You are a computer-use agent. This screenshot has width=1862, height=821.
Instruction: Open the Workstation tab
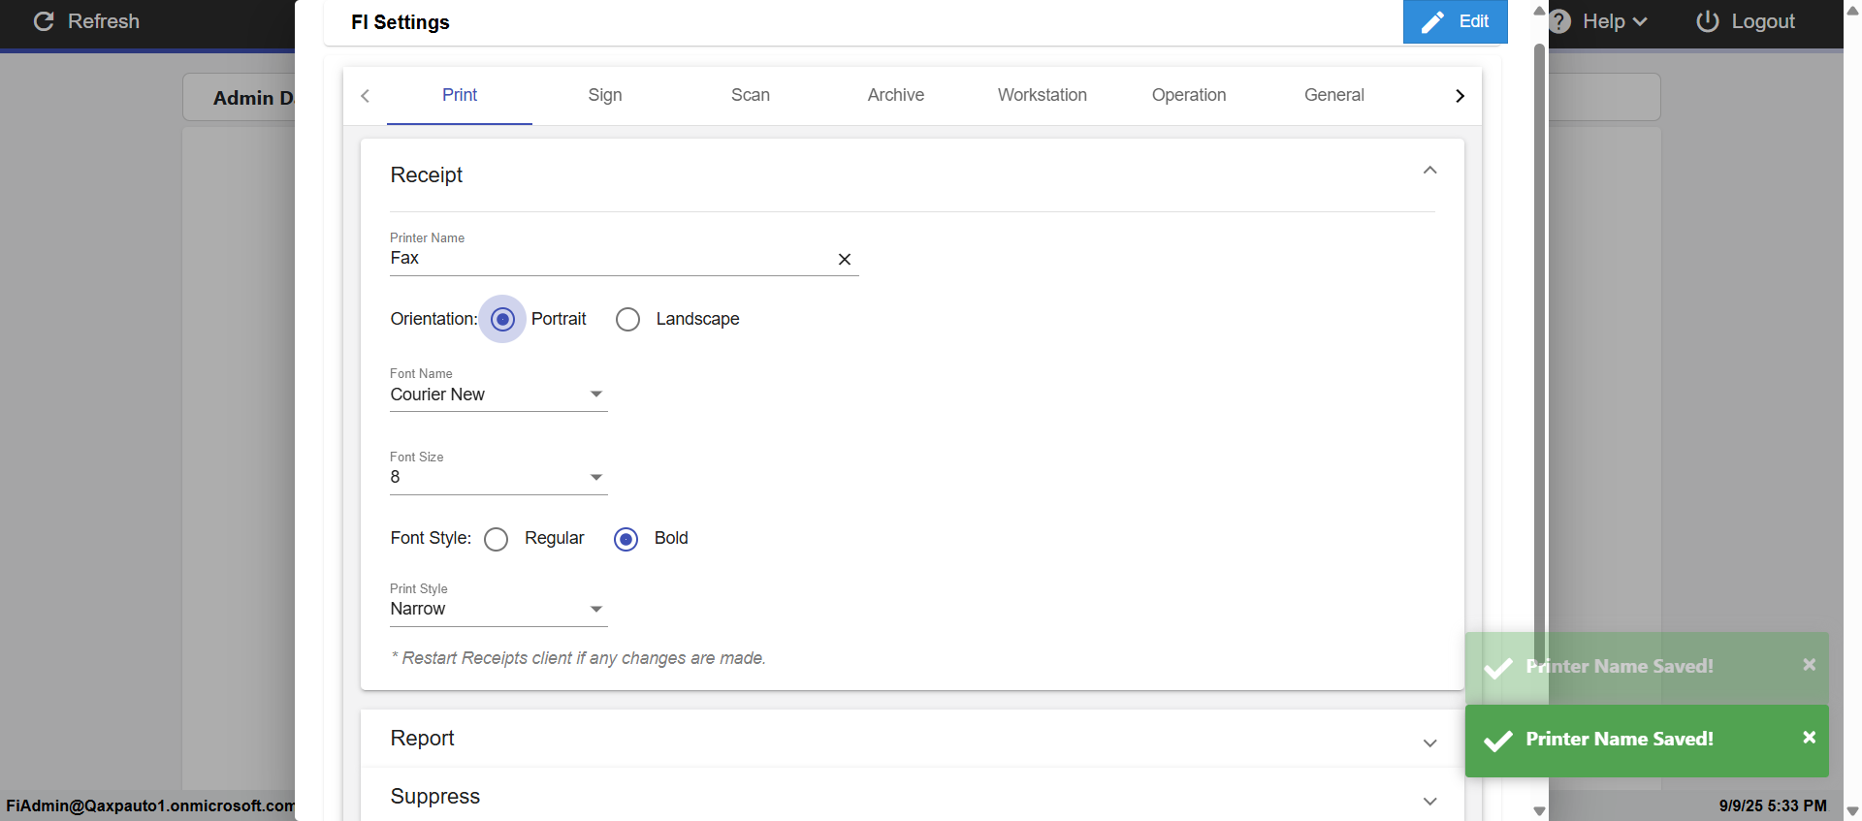[x=1042, y=95]
